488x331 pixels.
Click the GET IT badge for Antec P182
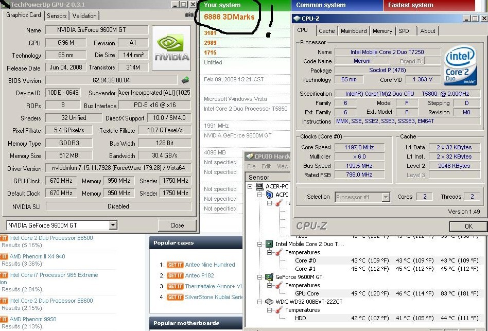[x=175, y=275]
